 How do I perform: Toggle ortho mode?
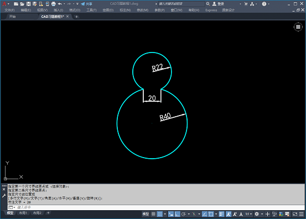click(177, 214)
